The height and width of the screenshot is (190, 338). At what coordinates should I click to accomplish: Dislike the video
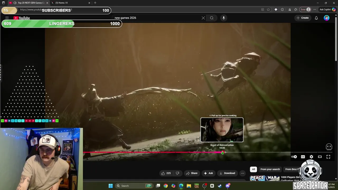(177, 173)
